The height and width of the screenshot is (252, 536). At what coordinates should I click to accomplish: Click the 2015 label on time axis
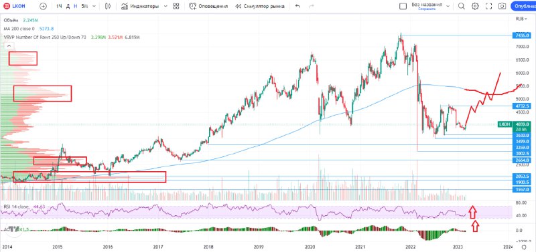point(57,246)
